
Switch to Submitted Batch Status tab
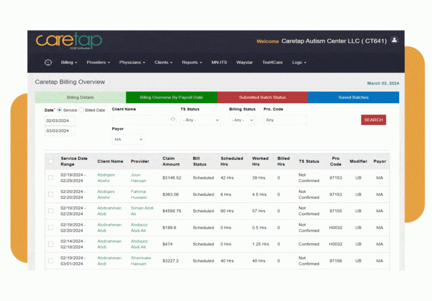click(262, 97)
